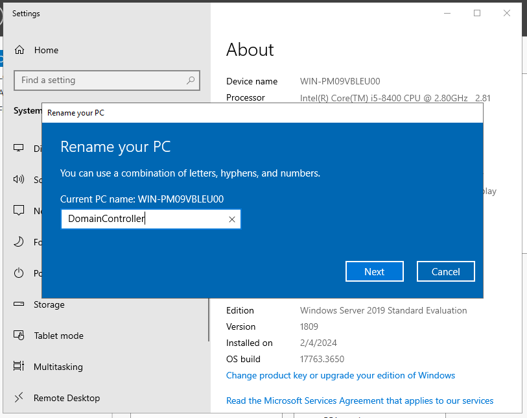The image size is (527, 418).
Task: Open Change product key or upgrade link
Action: (x=340, y=375)
